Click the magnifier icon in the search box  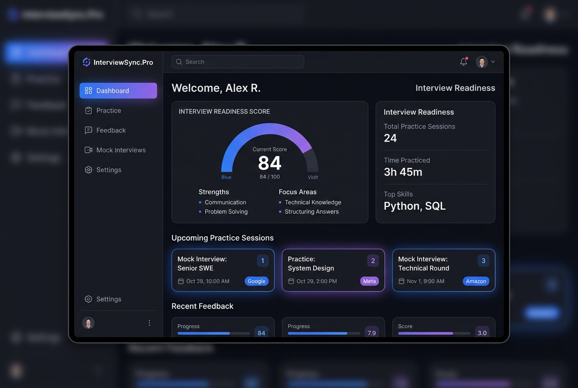(179, 62)
